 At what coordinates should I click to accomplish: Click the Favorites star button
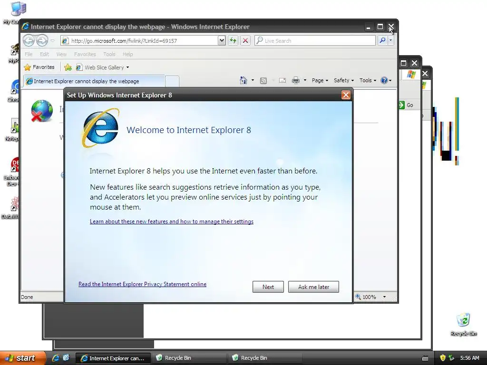tap(39, 67)
